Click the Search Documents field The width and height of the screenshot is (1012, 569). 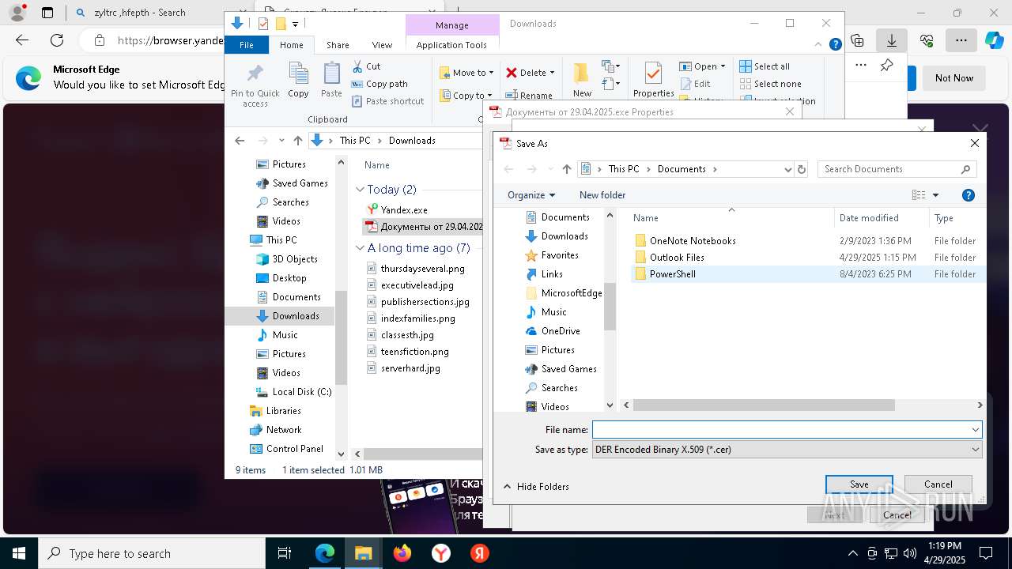point(897,169)
